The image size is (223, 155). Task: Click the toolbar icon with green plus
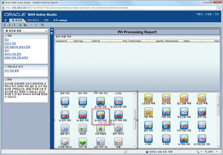pos(20,25)
